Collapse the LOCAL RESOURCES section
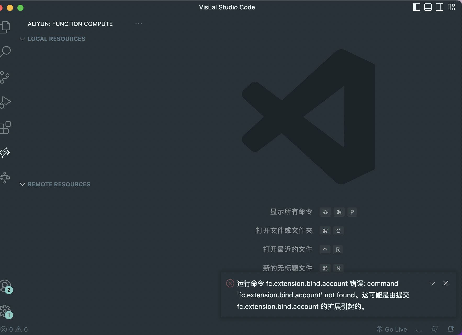This screenshot has height=335, width=462. [x=22, y=39]
